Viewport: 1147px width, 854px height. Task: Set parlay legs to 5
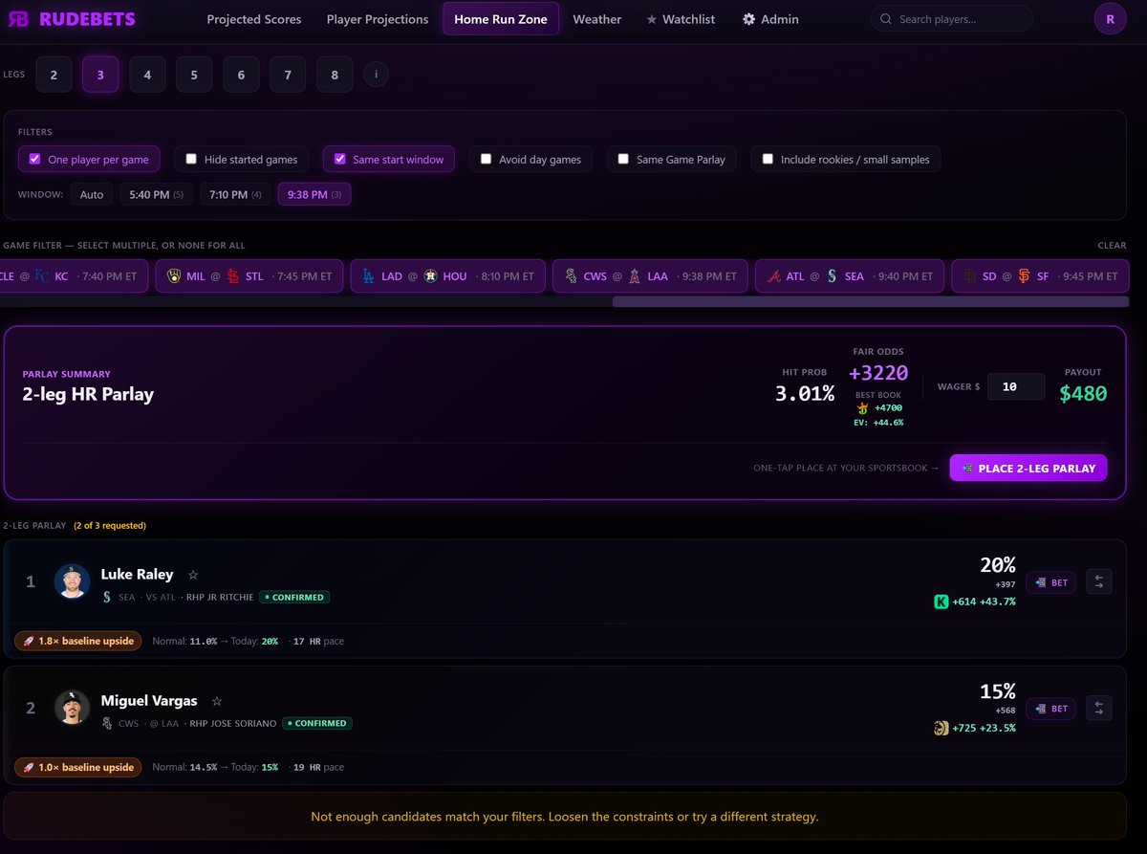pos(194,75)
